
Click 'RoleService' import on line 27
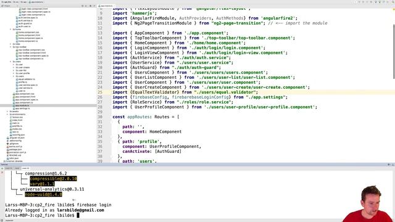pos(146,102)
